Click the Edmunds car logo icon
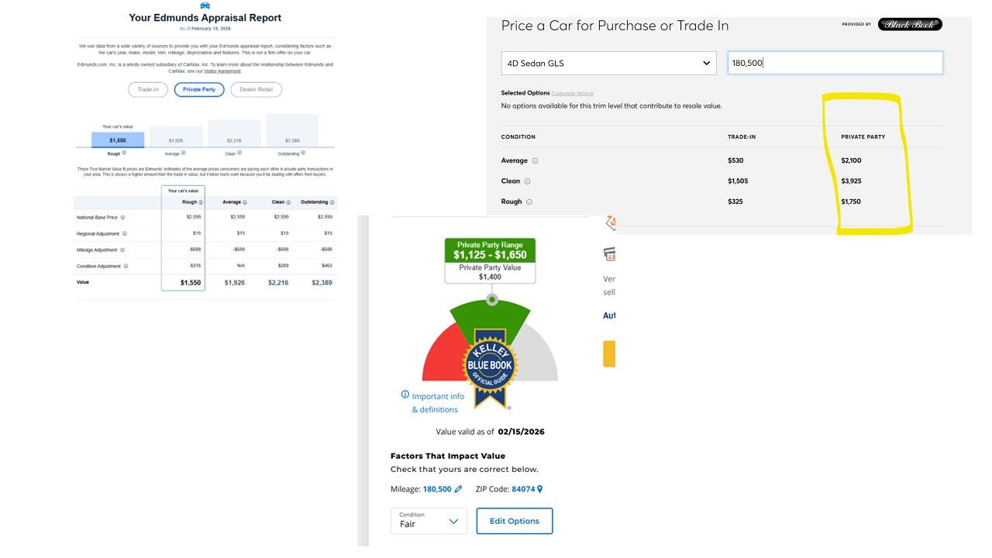Screen dimensions: 992x558 (205, 5)
